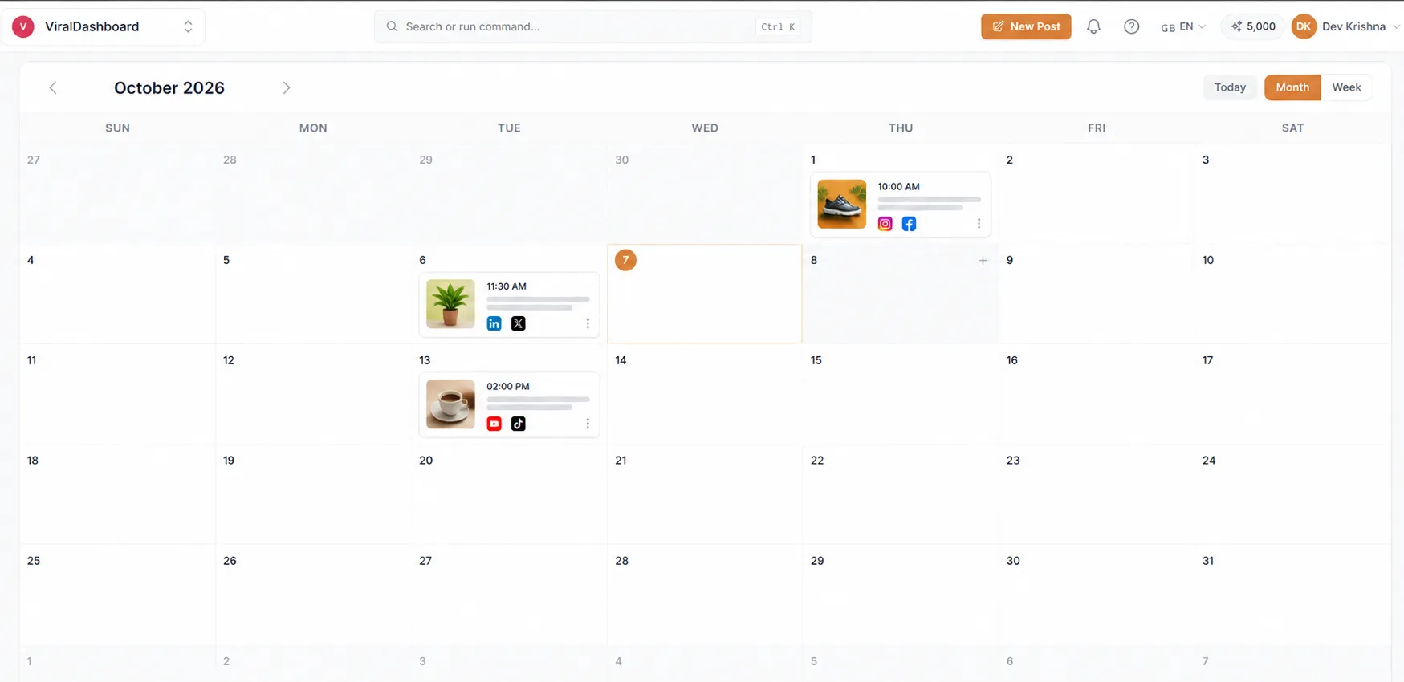Viewport: 1404px width, 682px height.
Task: Click the New Post button
Action: 1026,26
